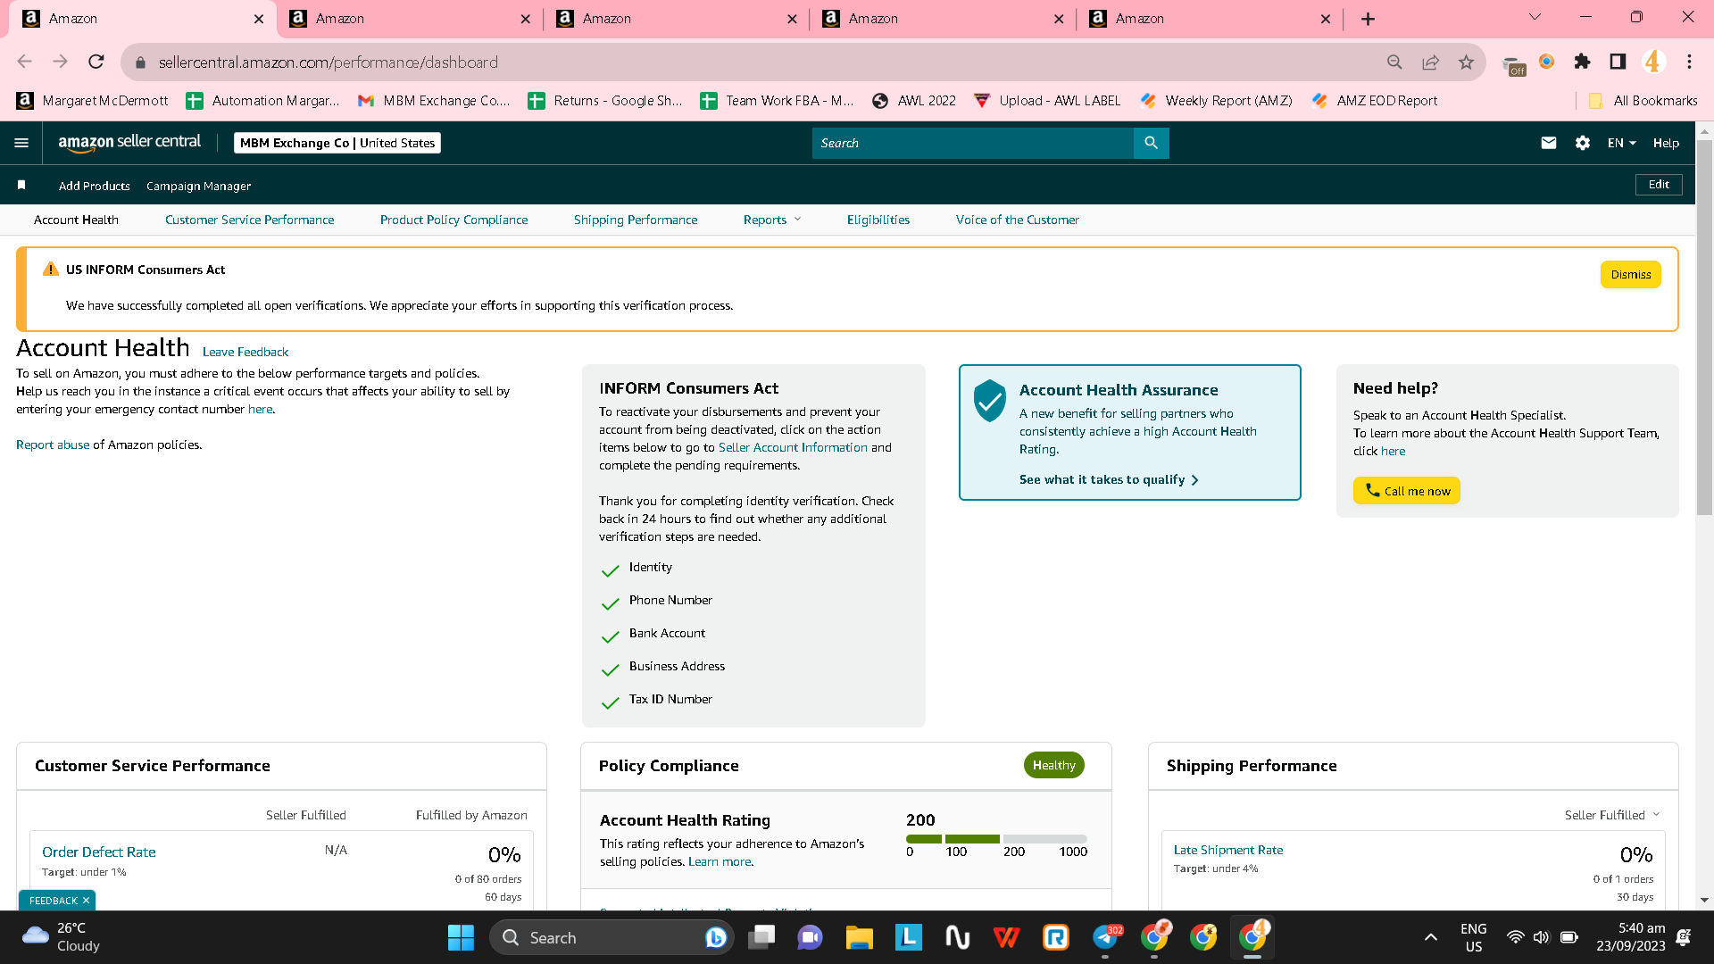
Task: Open File Explorer from the taskbar
Action: point(859,937)
